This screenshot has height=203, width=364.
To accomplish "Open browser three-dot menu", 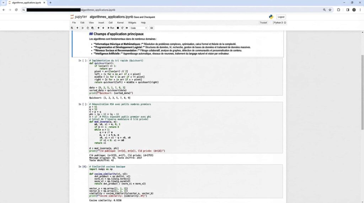I will point(360,10).
